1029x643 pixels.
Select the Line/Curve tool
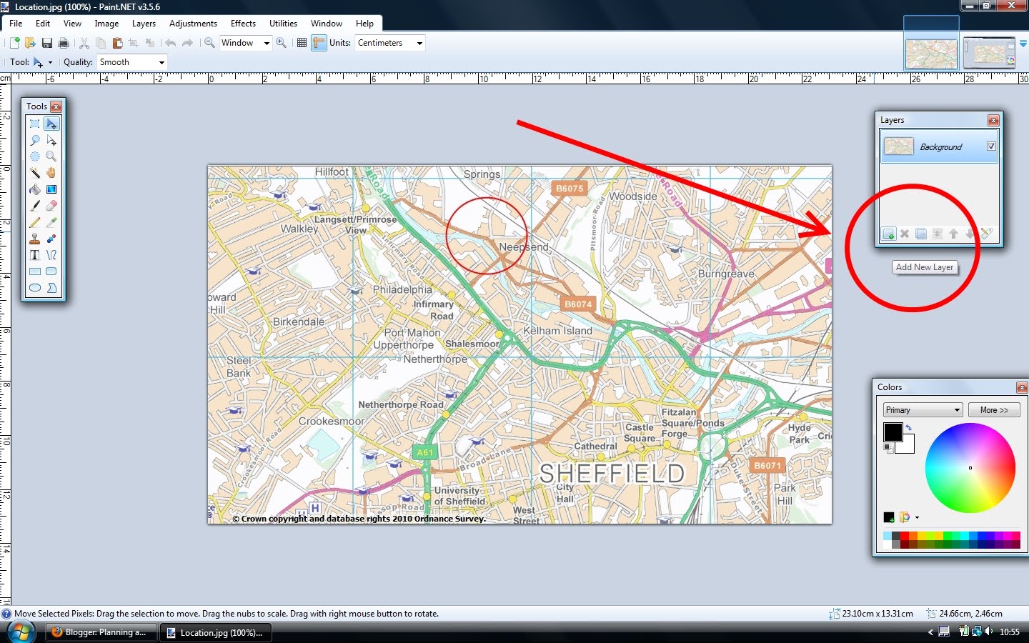[x=51, y=255]
